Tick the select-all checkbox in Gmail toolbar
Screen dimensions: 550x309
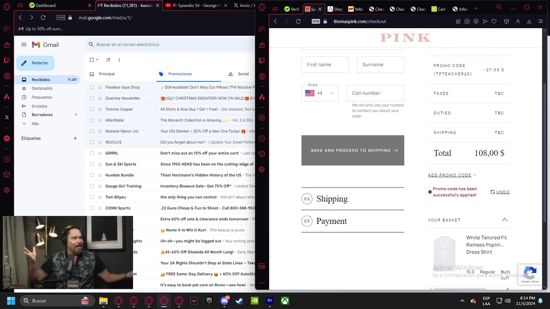click(x=92, y=60)
